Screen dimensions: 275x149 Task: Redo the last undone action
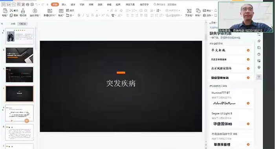pyautogui.click(x=42, y=5)
